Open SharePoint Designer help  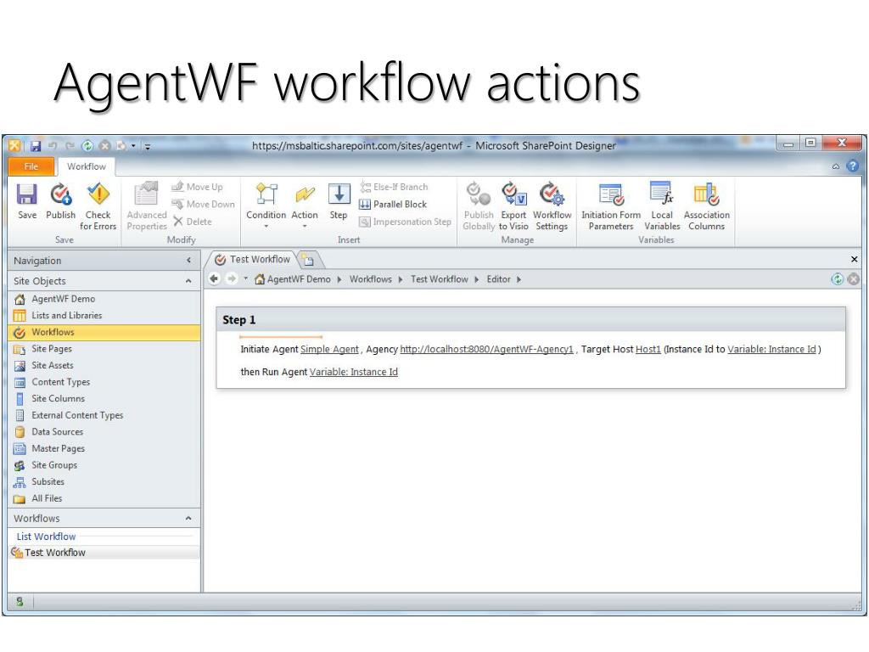(852, 166)
